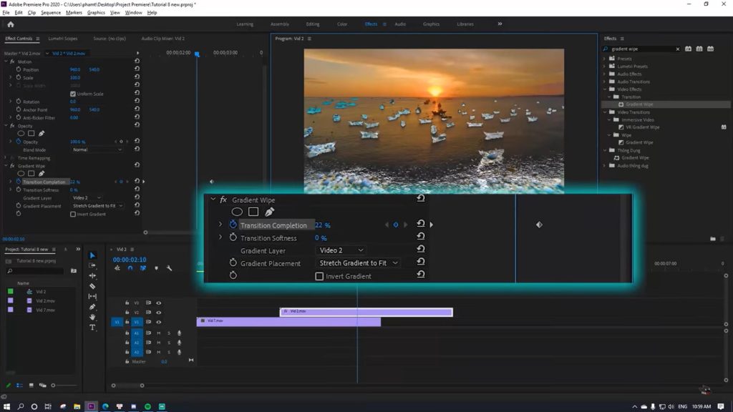Enable the Invert Gradient checkbox

click(319, 276)
